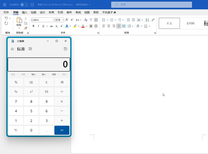
Task: Click the bullet list icon
Action: coord(104,20)
